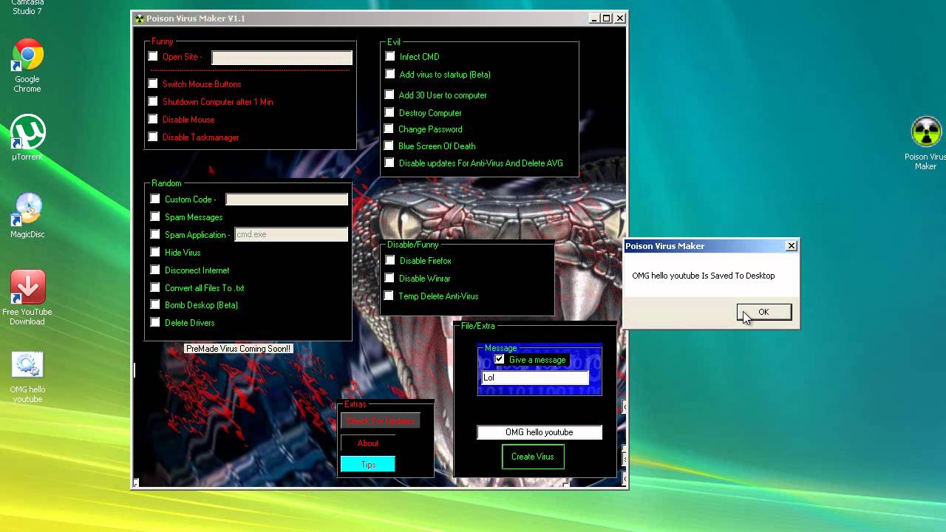Viewport: 946px width, 532px height.
Task: Tick Disconect Internet checkbox
Action: coord(155,270)
